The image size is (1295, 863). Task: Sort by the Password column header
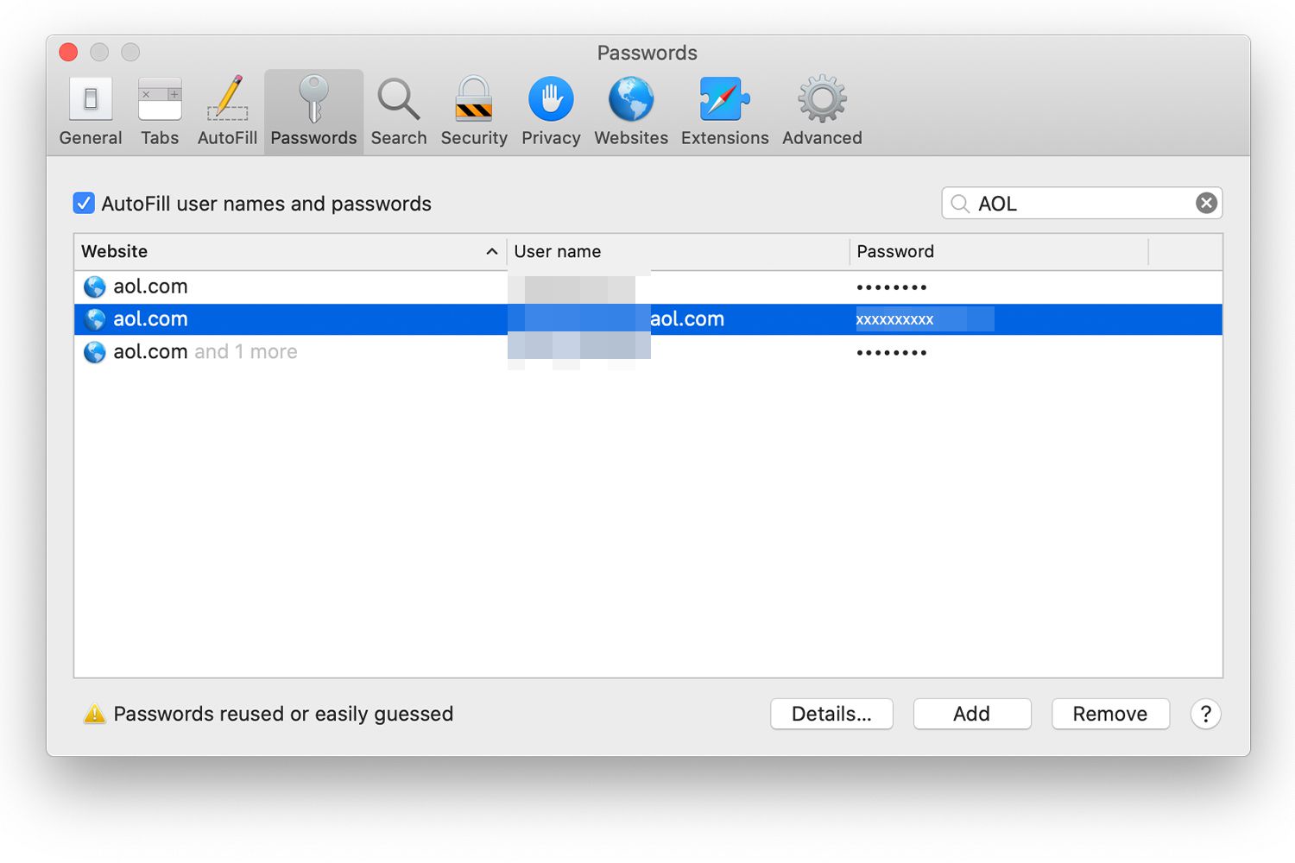999,251
